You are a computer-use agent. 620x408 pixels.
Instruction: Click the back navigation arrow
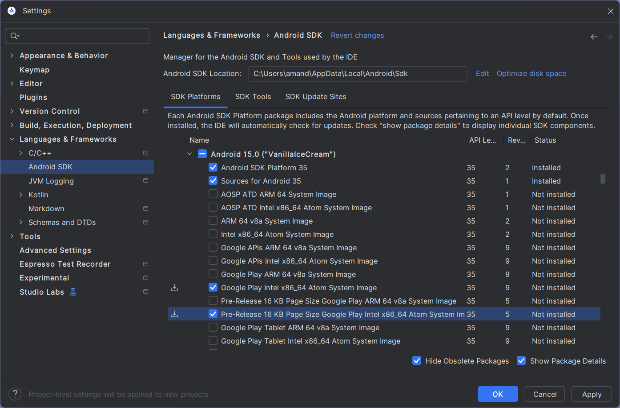(x=594, y=37)
